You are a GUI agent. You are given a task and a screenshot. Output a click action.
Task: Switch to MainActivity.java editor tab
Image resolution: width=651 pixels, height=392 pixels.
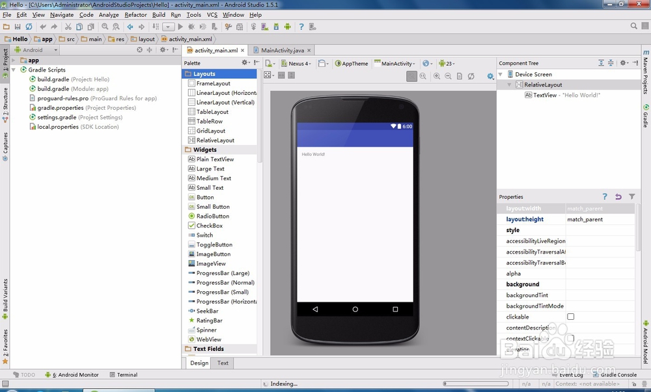point(282,50)
